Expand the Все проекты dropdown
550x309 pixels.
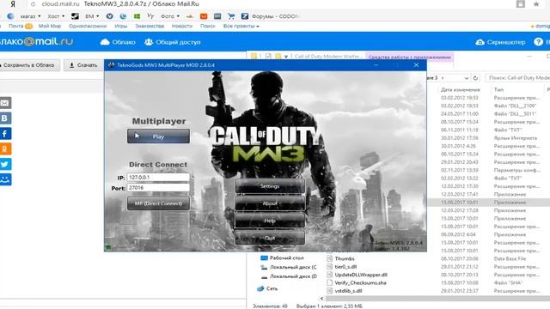coord(241,26)
